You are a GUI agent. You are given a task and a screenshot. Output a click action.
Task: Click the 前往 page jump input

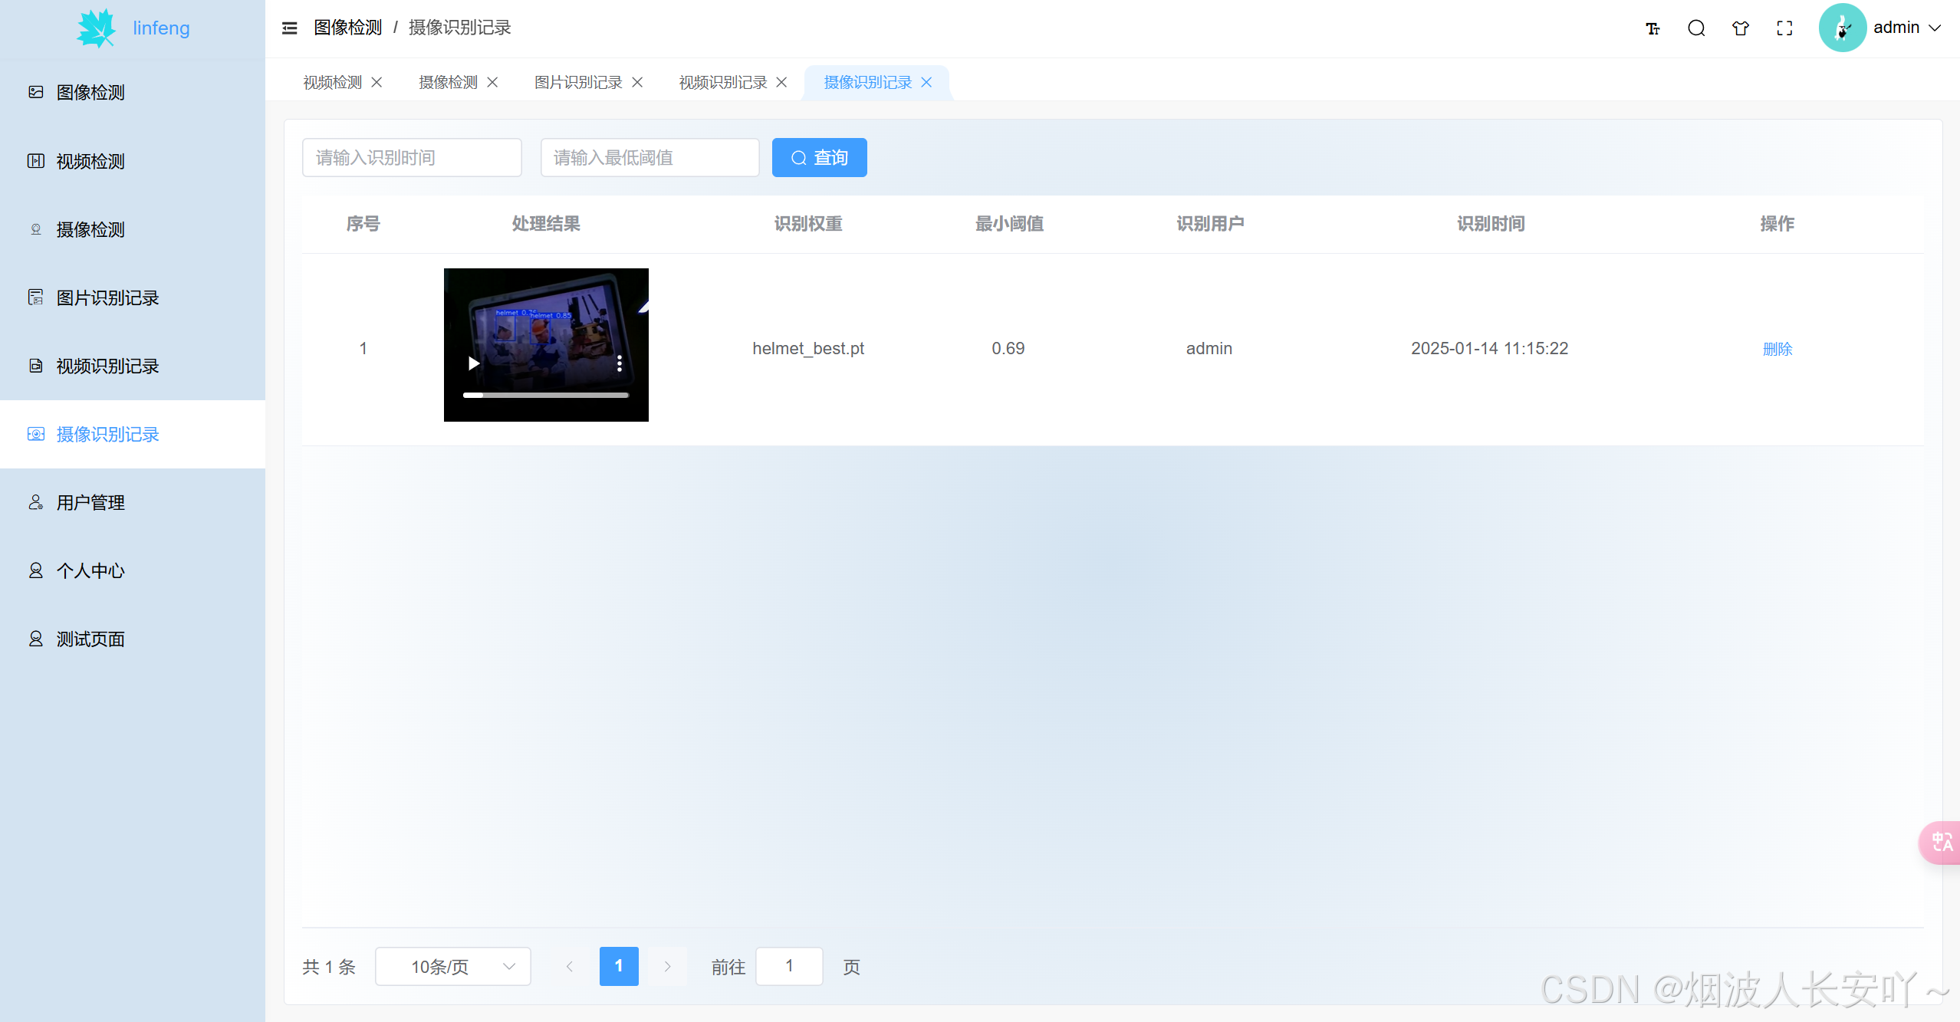[x=789, y=966]
